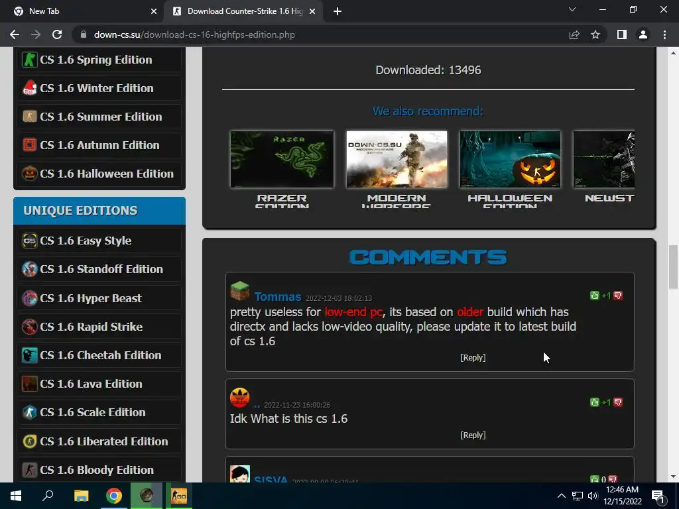
Task: Click the 'Downloaded: 13496' text
Action: click(x=428, y=70)
